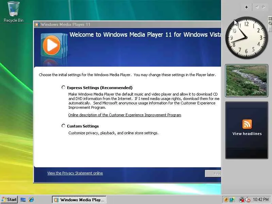Click the sidebar previous gadgets page arrow

pos(257,7)
